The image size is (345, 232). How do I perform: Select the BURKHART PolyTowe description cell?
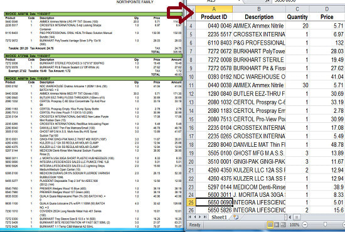click(259, 51)
